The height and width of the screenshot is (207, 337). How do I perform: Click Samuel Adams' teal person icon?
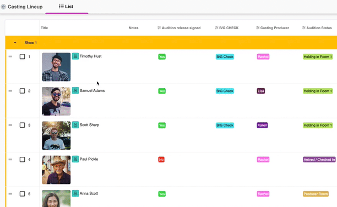coord(75,90)
